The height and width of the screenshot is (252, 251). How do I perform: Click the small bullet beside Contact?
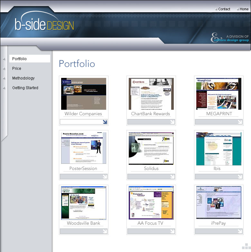(x=216, y=9)
